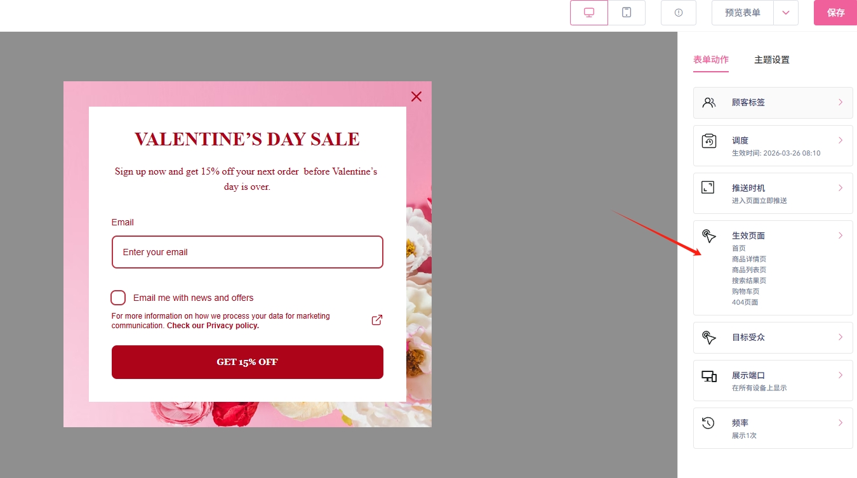Screen dimensions: 857x478
Task: Click the 'Enter your email' field
Action: pos(247,252)
